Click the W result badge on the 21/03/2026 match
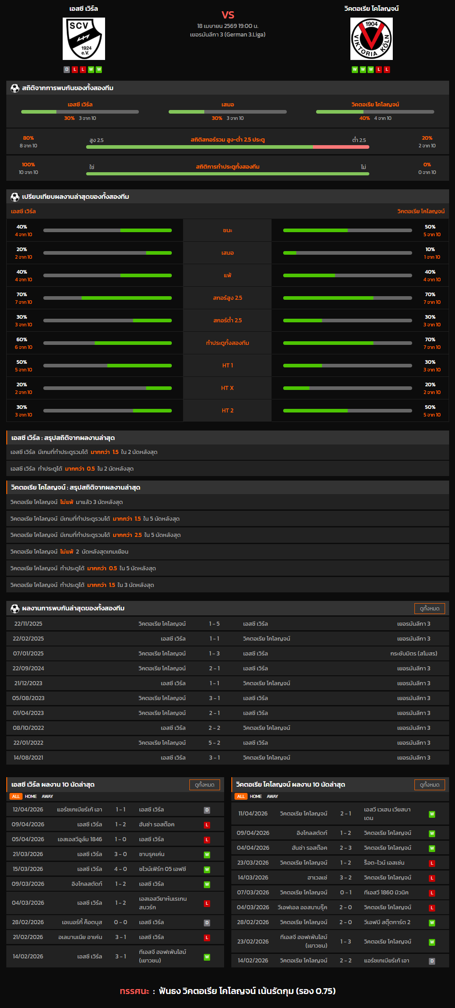 pos(207,855)
